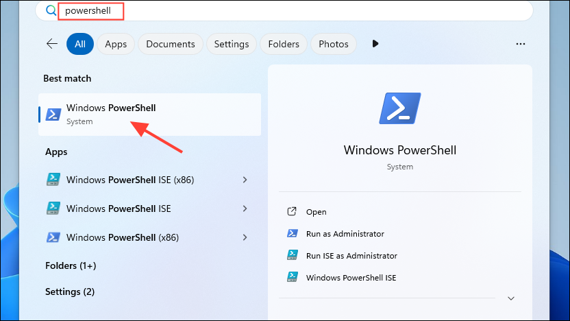570x321 pixels.
Task: Click the Run as Administrator icon
Action: (x=293, y=233)
